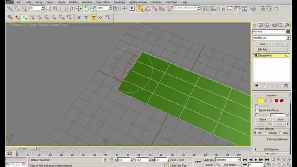The width and height of the screenshot is (297, 167).
Task: Click the Edit Poly modifier button
Action: tap(263, 50)
